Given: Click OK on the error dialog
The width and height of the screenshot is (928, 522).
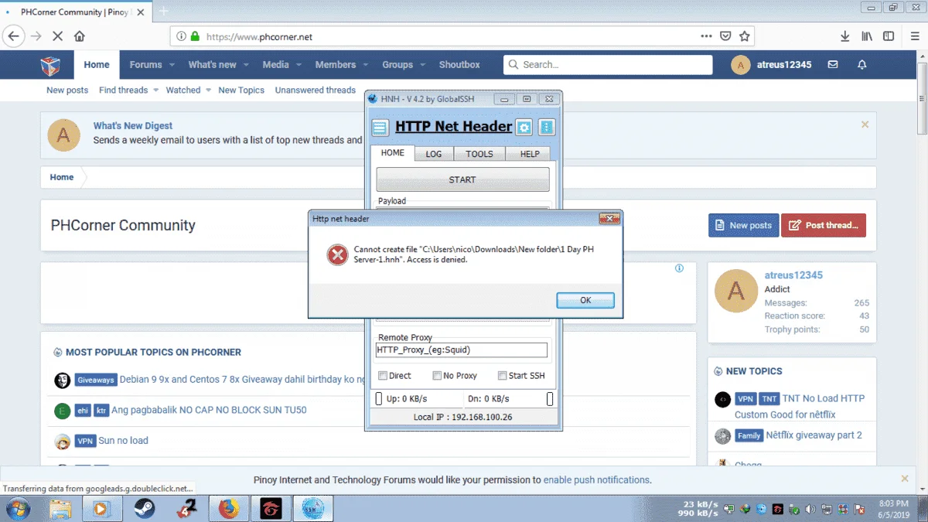Looking at the screenshot, I should point(585,300).
